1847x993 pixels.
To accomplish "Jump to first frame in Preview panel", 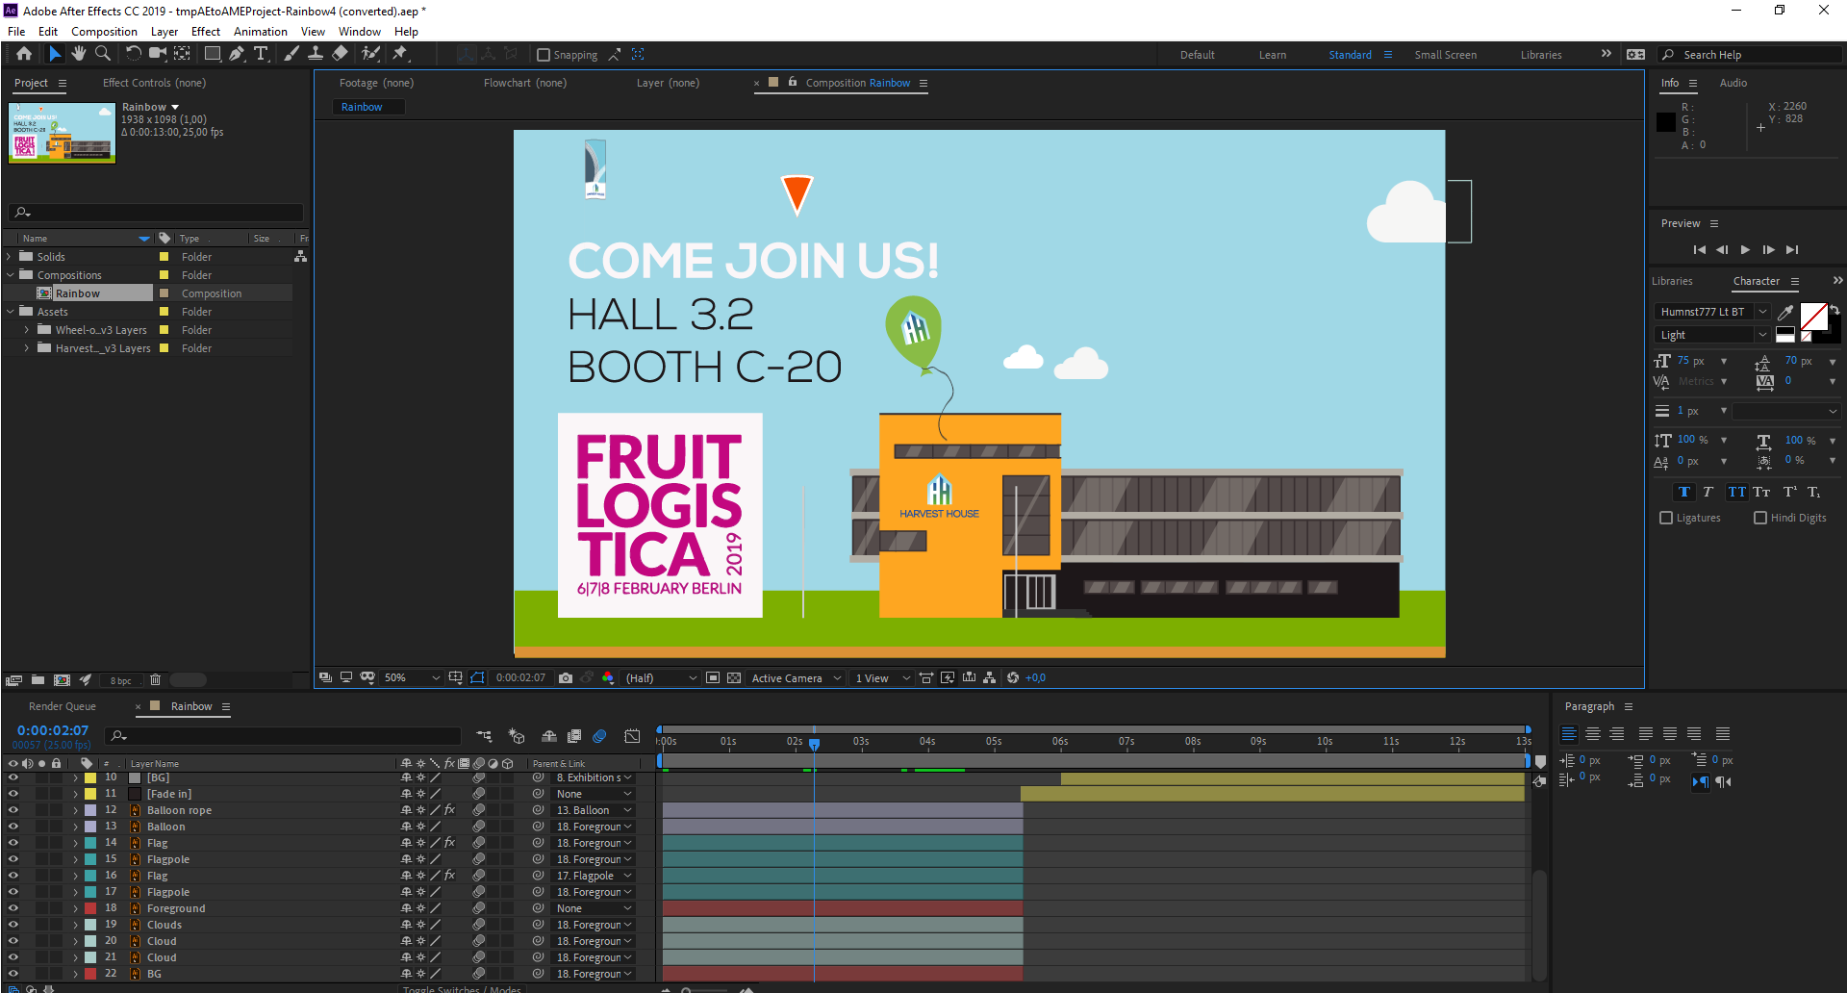I will coord(1699,250).
